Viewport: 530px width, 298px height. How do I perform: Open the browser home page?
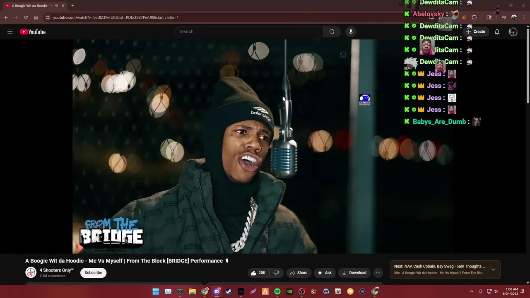tap(36, 17)
